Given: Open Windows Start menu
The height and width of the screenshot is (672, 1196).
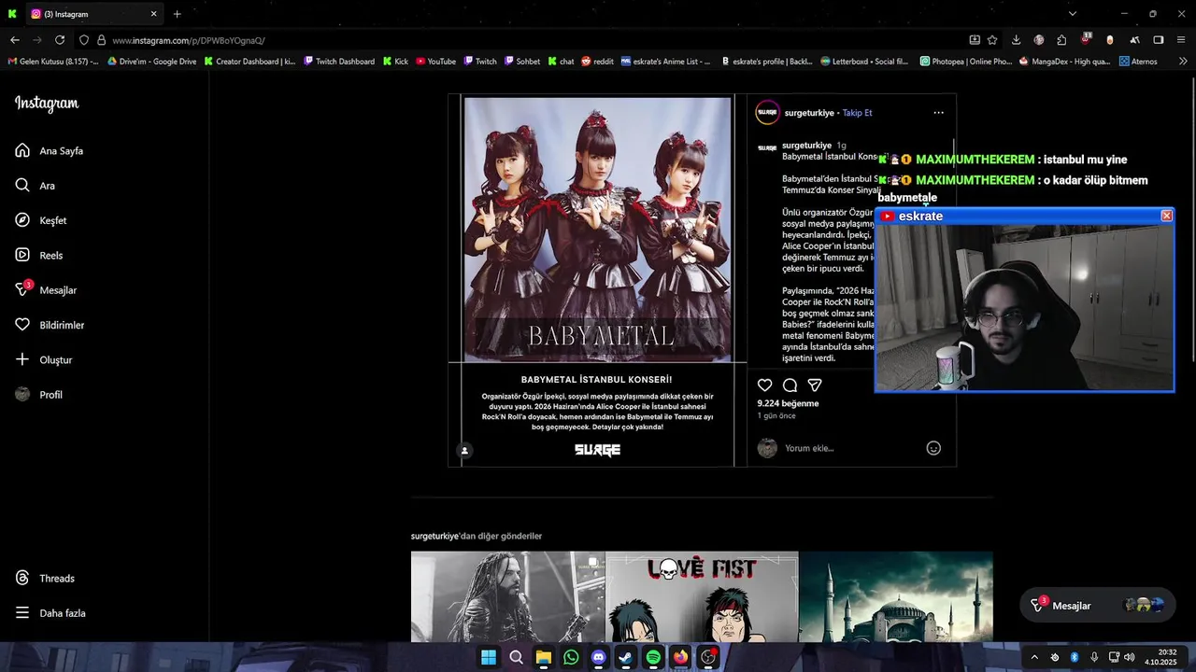Looking at the screenshot, I should click(489, 657).
